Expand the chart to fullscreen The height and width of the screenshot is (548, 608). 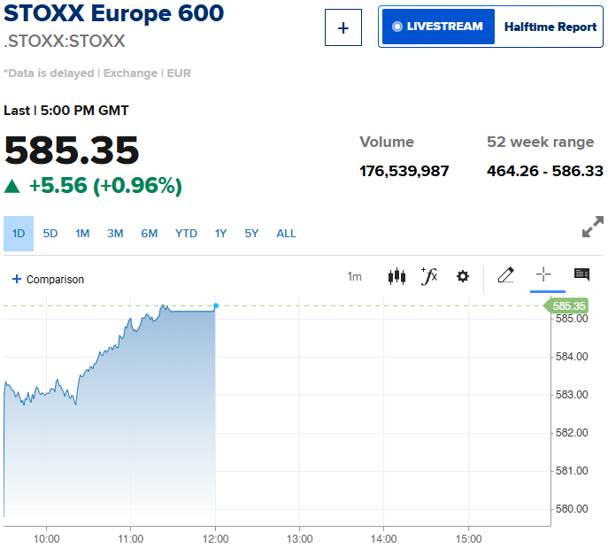pos(592,227)
